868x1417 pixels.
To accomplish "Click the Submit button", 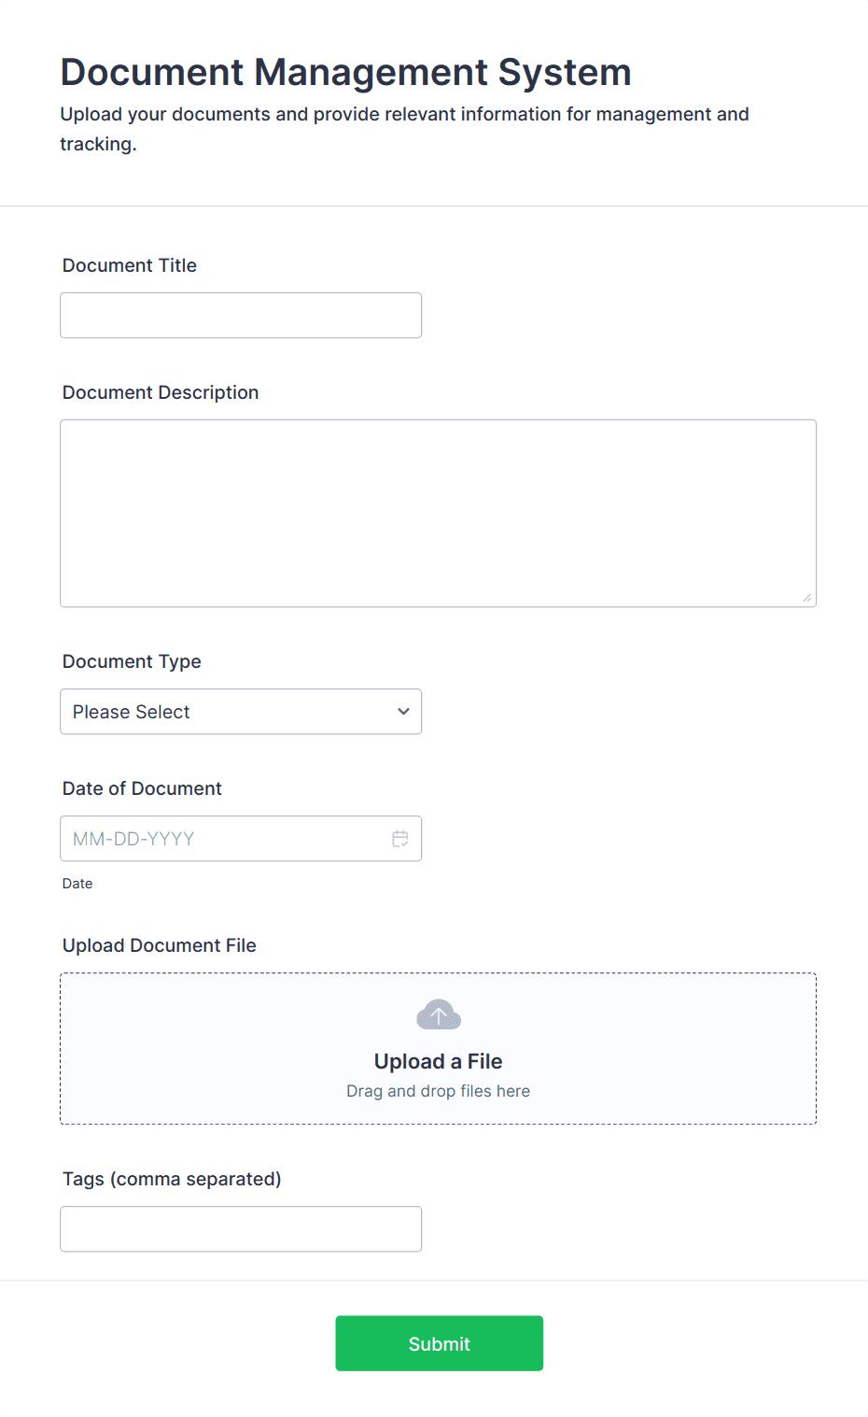I will pyautogui.click(x=438, y=1343).
